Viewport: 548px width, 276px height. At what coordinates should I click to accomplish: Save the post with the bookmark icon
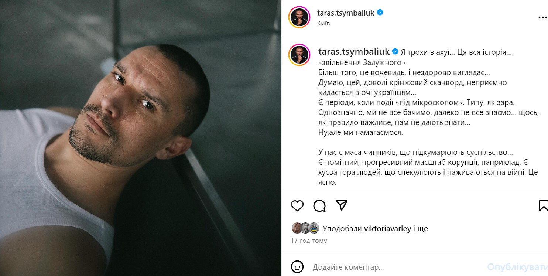coord(543,206)
